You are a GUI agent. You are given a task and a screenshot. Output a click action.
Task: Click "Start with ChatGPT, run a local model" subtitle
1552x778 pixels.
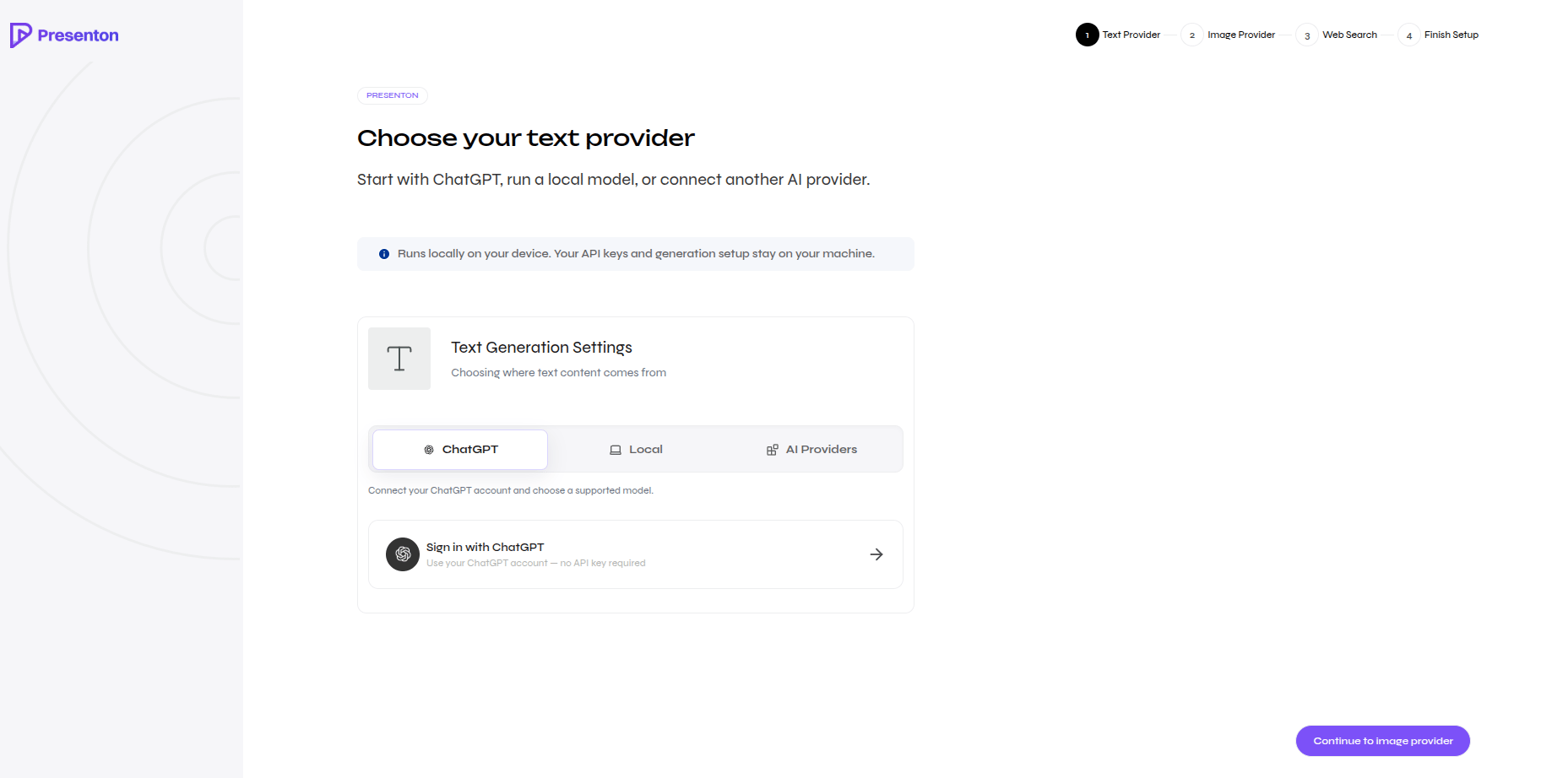tap(613, 180)
